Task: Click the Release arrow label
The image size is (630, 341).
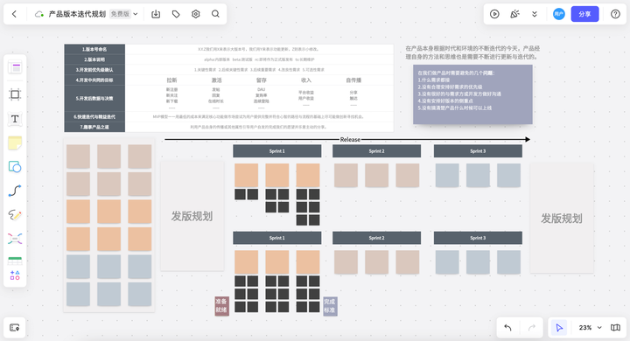Action: (x=350, y=140)
